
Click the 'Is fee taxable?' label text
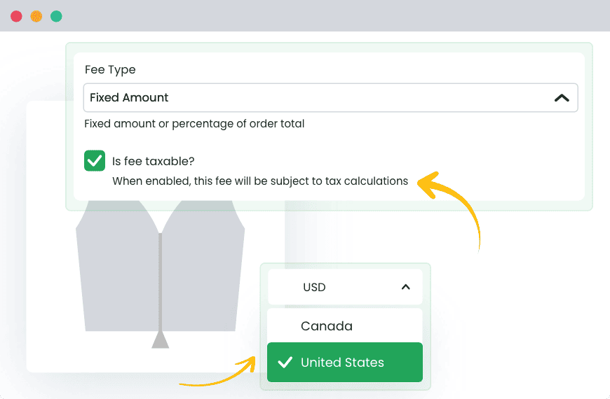tap(153, 161)
